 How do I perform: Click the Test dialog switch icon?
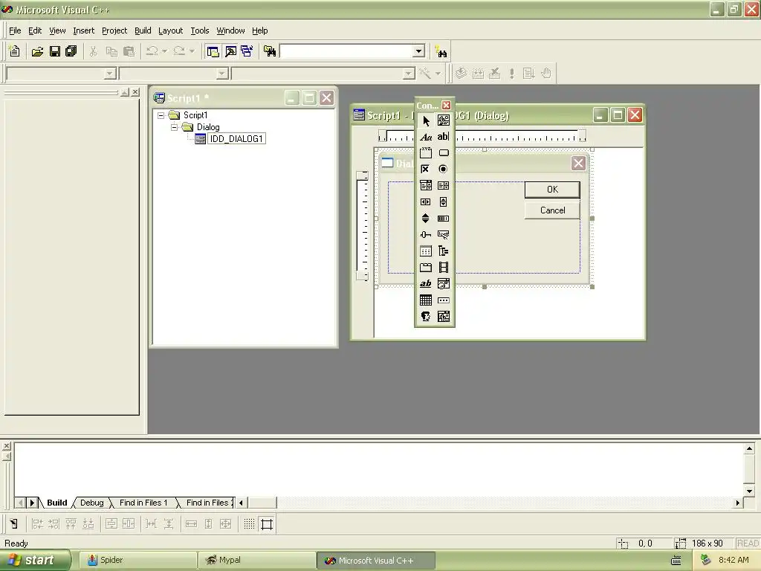click(13, 524)
